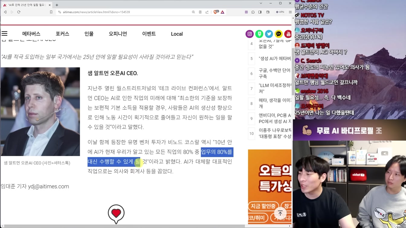Open the Brave Wallet icon
The height and width of the screenshot is (228, 406).
pos(268,12)
